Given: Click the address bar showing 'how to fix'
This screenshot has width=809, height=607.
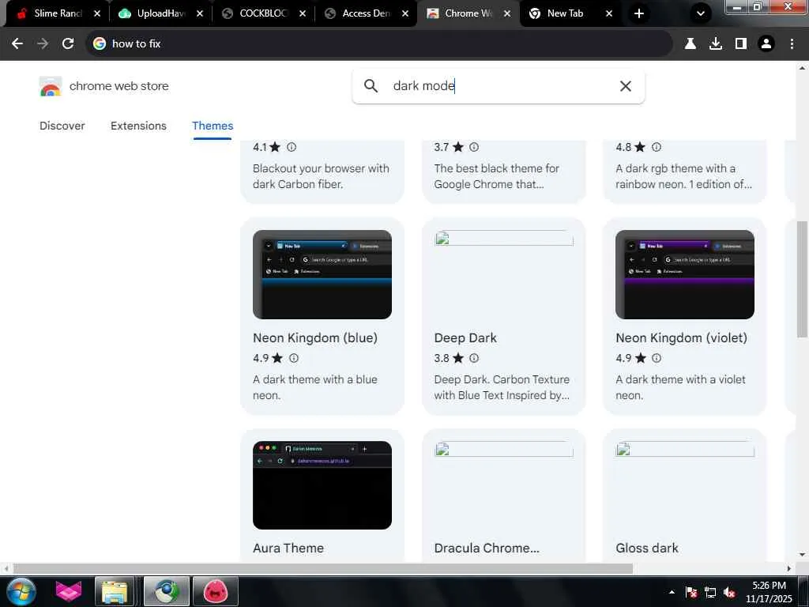Looking at the screenshot, I should pos(379,44).
